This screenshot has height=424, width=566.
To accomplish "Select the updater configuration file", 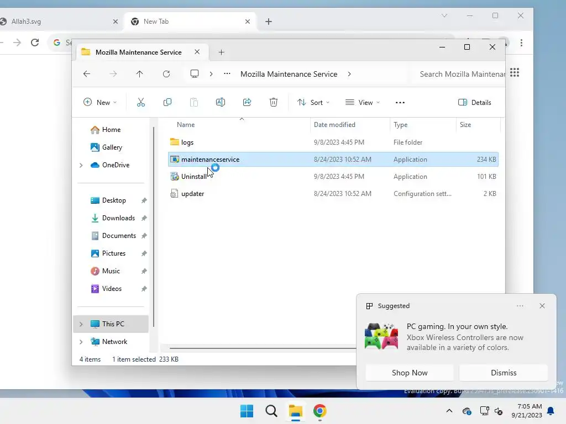I will (x=333, y=194).
